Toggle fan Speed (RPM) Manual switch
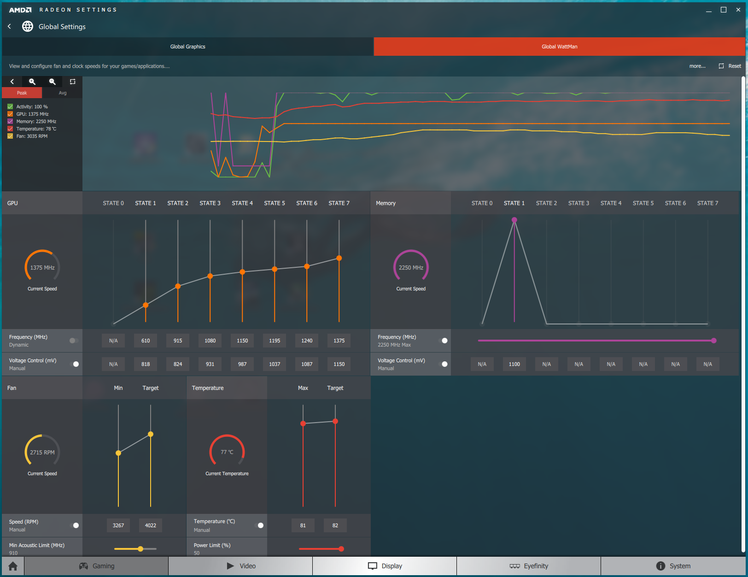The image size is (748, 577). [74, 525]
